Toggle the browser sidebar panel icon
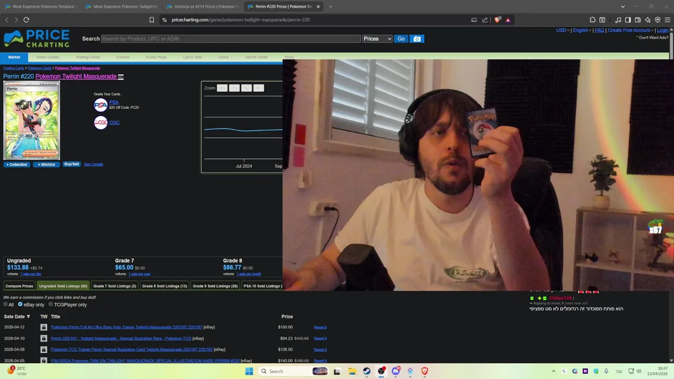674x379 pixels. pyautogui.click(x=628, y=20)
